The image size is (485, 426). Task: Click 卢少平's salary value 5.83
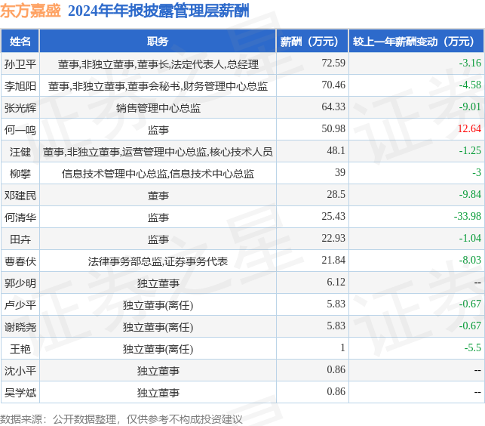(x=336, y=304)
